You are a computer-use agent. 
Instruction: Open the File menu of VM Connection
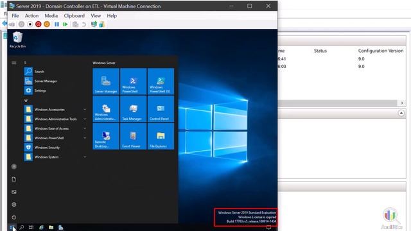click(x=15, y=15)
